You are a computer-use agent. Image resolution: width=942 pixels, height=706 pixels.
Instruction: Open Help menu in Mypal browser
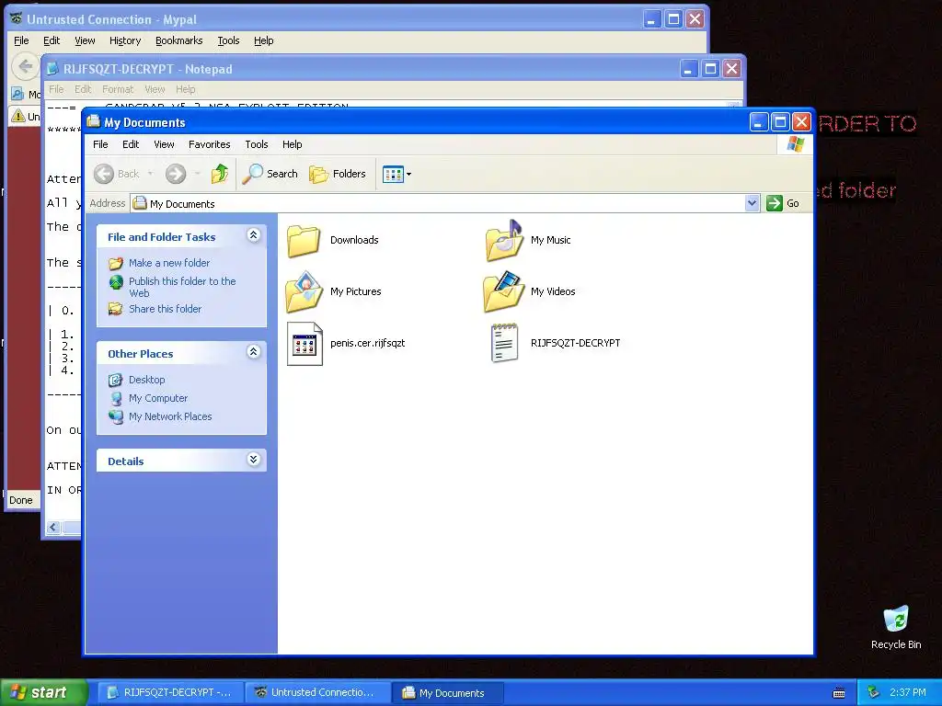click(263, 40)
